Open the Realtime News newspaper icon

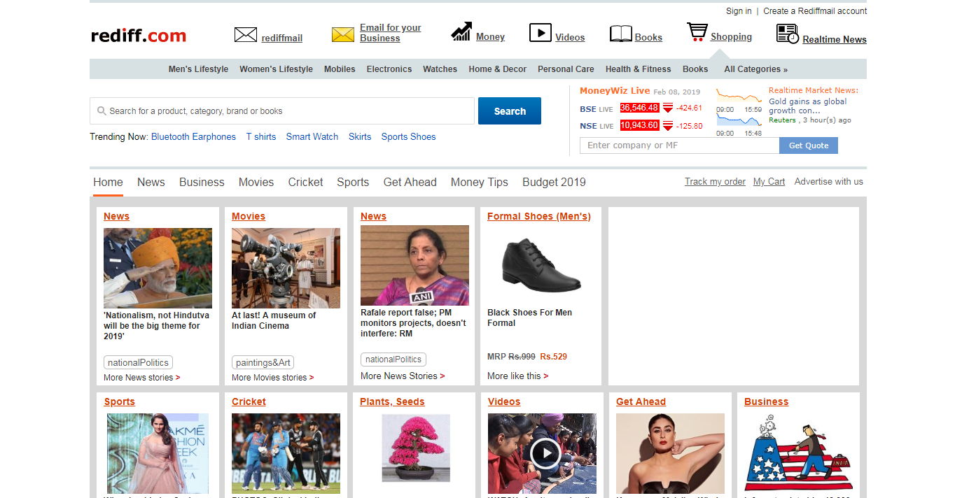pos(787,34)
